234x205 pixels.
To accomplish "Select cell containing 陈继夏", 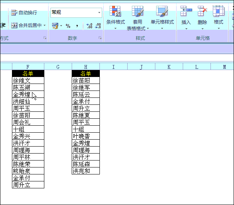I will 86,115.
